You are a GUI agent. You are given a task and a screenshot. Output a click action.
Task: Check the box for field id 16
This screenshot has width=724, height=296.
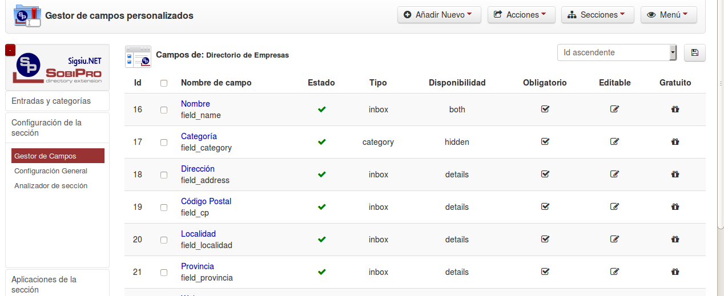[164, 110]
